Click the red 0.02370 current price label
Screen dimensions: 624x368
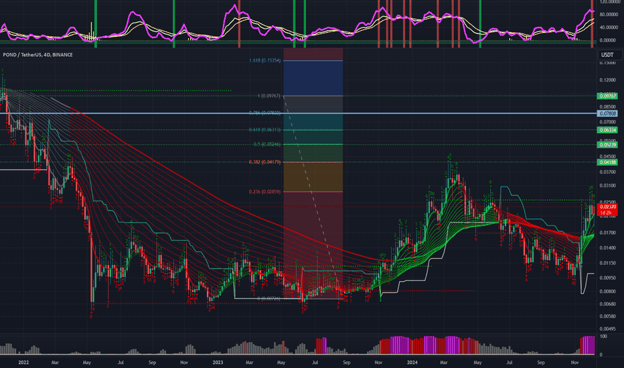[x=608, y=207]
